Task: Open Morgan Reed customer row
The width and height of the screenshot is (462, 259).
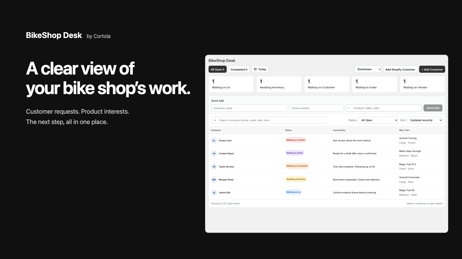Action: point(327,180)
